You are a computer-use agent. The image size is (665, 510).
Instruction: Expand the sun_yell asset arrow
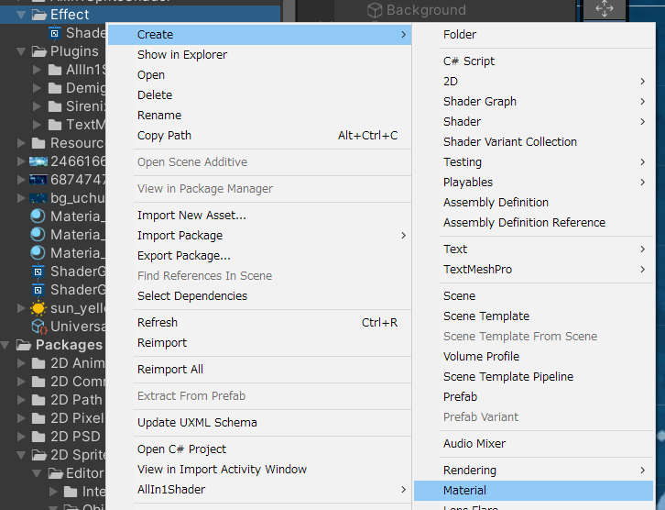point(21,308)
